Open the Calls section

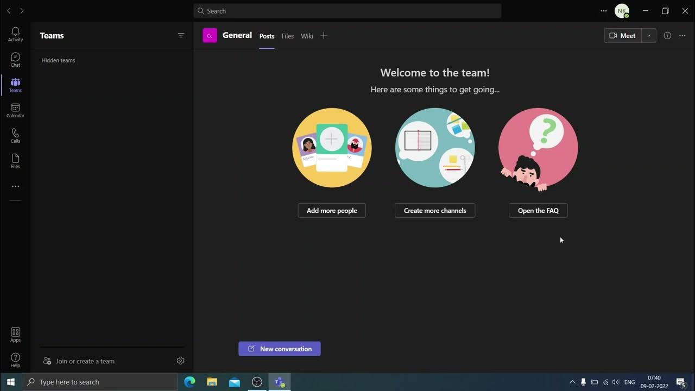[x=15, y=136]
